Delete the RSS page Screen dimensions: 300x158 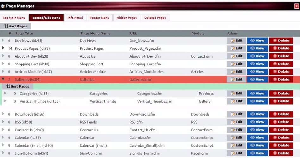click(x=281, y=122)
